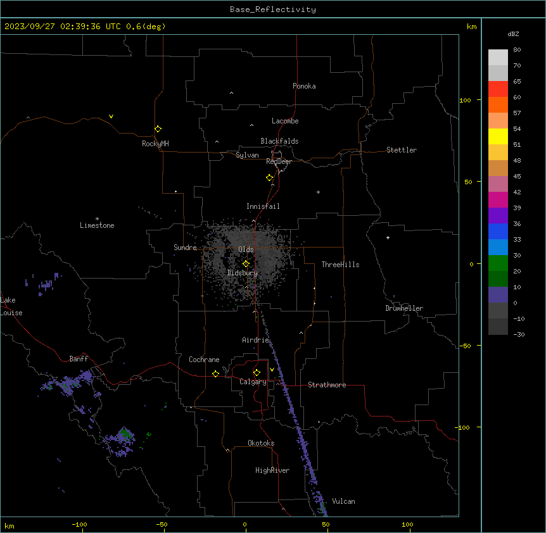Click the RockyMH label
Image resolution: width=546 pixels, height=533 pixels.
155,144
